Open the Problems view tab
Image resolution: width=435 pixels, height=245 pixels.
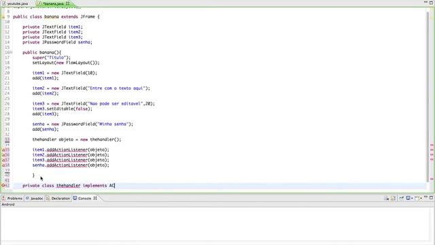click(x=12, y=198)
